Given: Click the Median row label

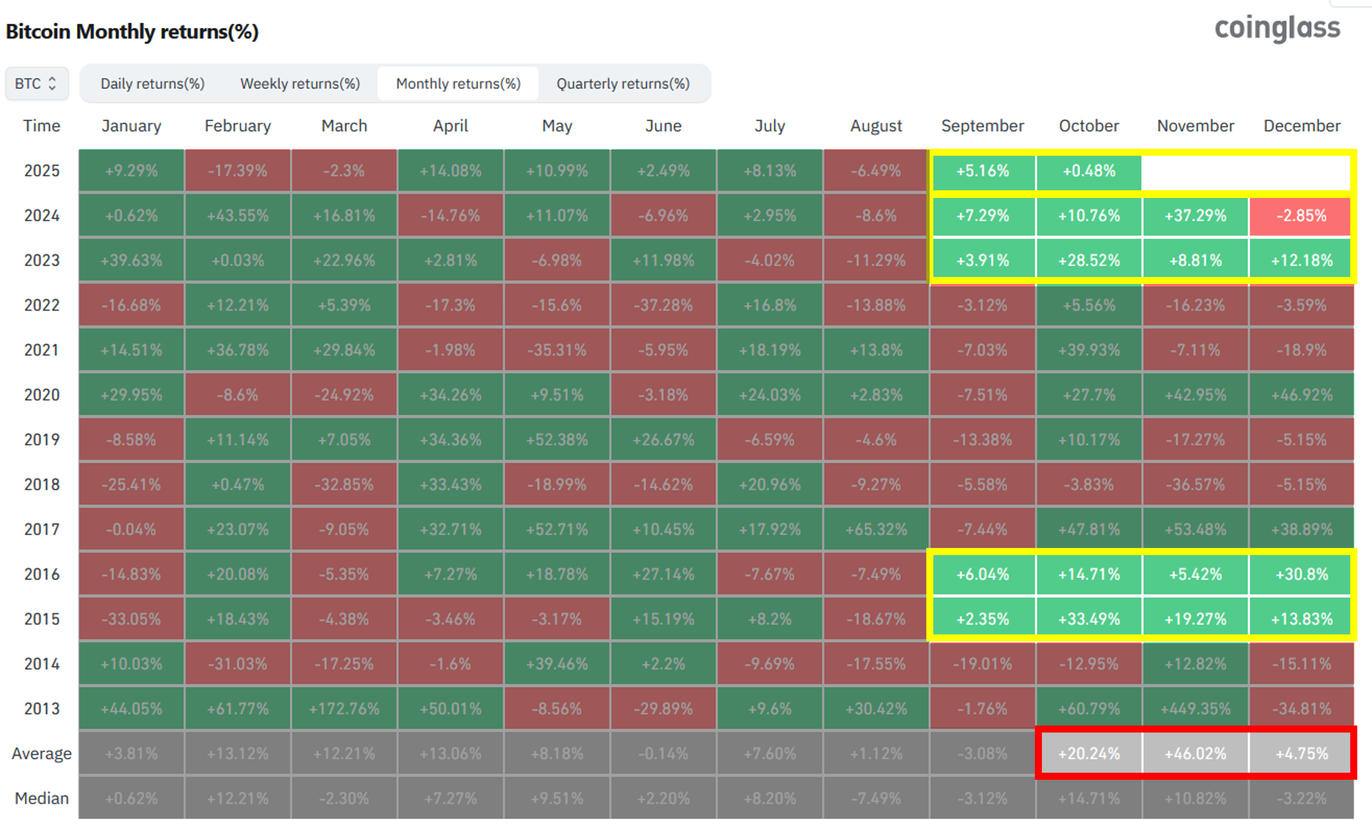Looking at the screenshot, I should coord(42,799).
